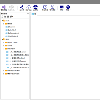
Task: Collapse the 样例 folder node
Action: tap(2, 39)
